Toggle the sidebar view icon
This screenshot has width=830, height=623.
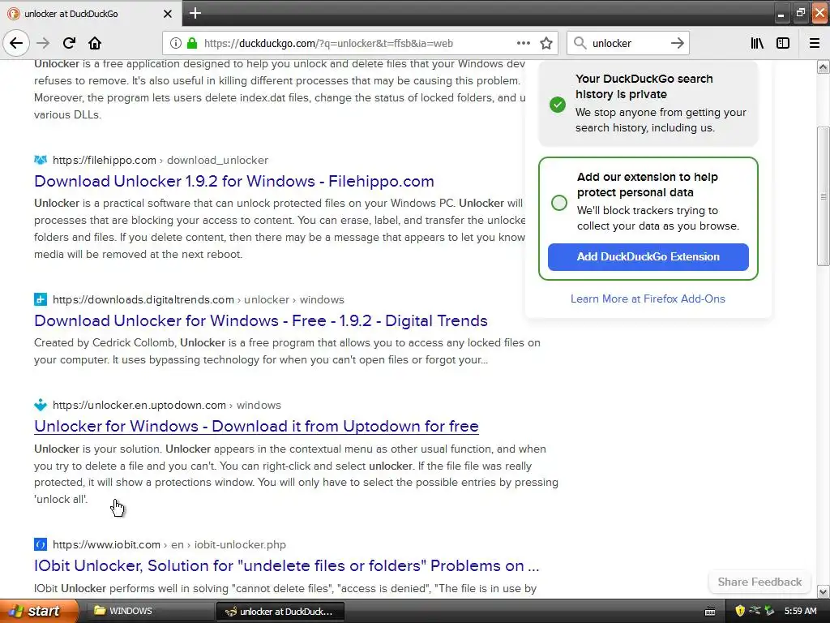click(783, 43)
